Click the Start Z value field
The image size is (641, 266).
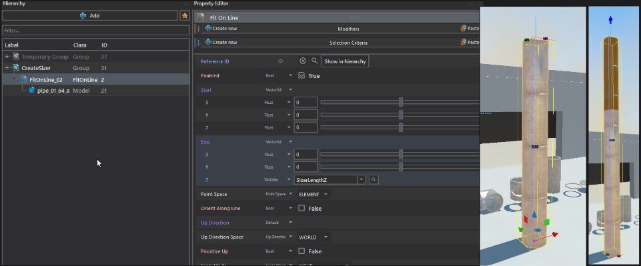point(305,127)
